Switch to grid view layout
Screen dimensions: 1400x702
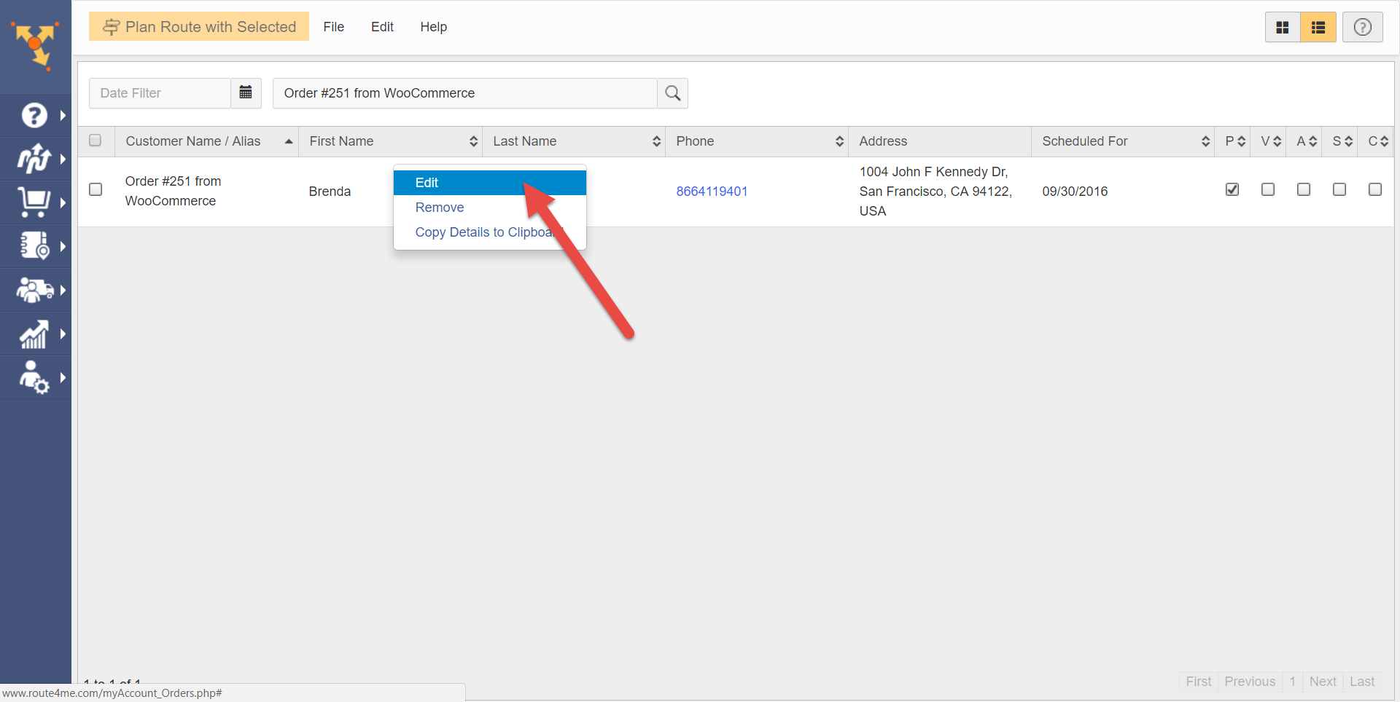tap(1282, 28)
